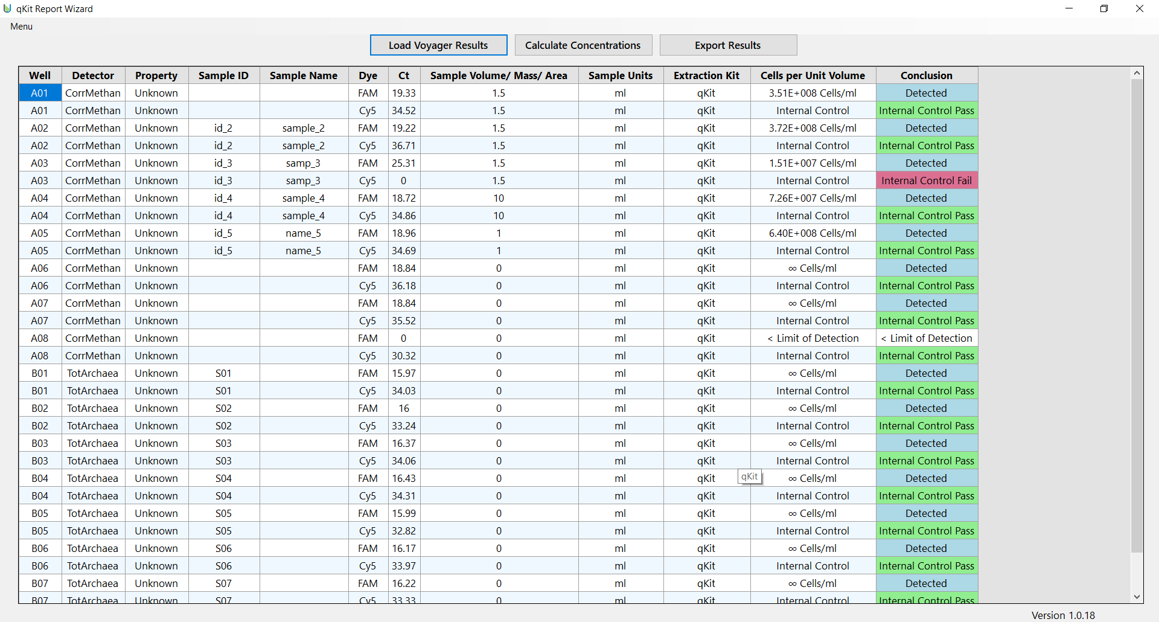Click Ct value 35.52

[404, 321]
